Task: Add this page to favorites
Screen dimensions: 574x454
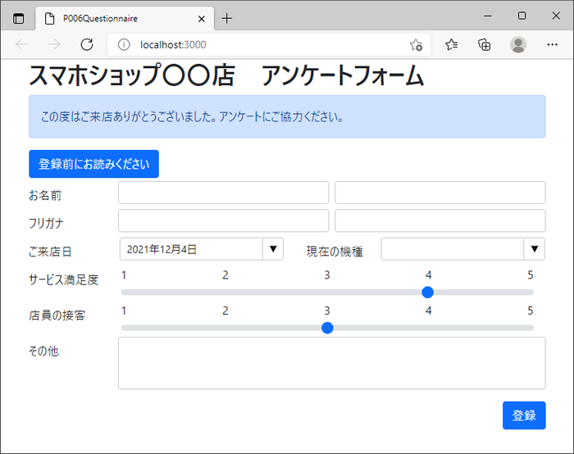Action: 416,44
